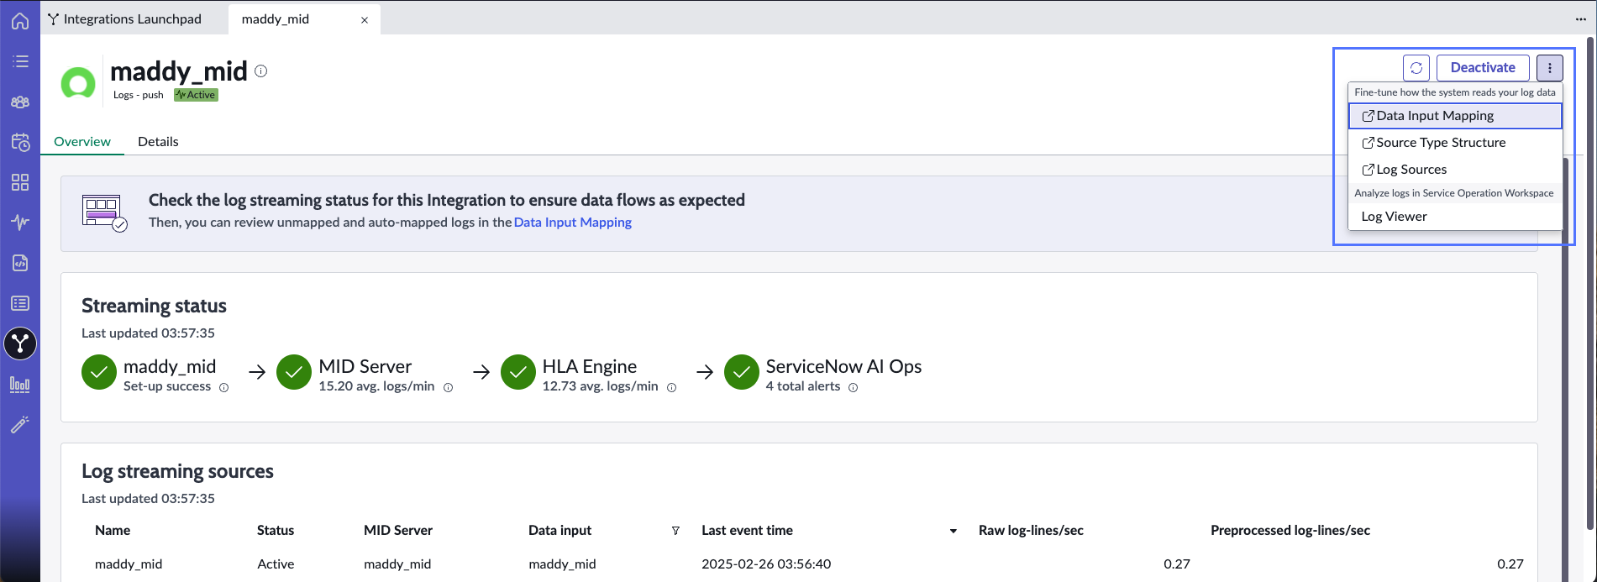Open the list view sidebar icon
1597x582 pixels.
click(20, 61)
